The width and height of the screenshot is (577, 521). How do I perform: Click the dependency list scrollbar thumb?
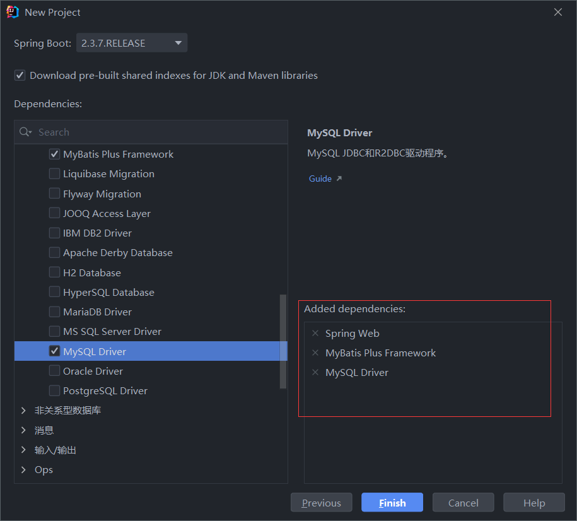coord(283,341)
